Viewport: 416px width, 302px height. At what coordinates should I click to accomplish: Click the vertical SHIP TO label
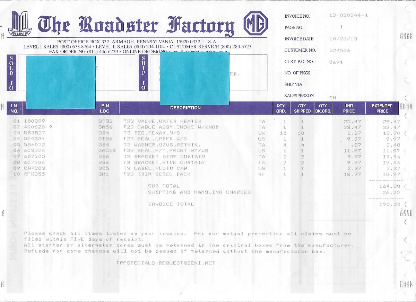click(144, 73)
